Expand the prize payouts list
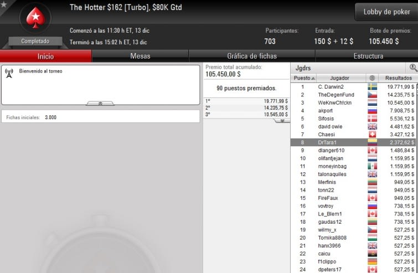418x273 pixels. [282, 121]
